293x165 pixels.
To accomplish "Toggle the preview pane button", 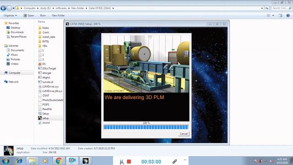I will point(280,16).
